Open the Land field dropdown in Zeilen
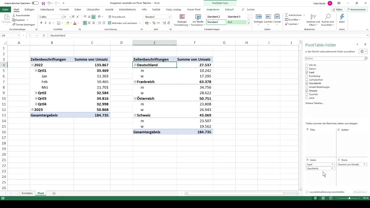The image size is (370, 208). point(332,164)
